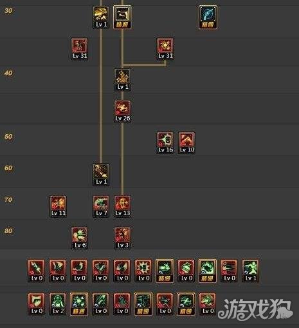The image size is (299, 328).
Task: Select the Lv 1 skill in level 60 row
Action: (101, 175)
